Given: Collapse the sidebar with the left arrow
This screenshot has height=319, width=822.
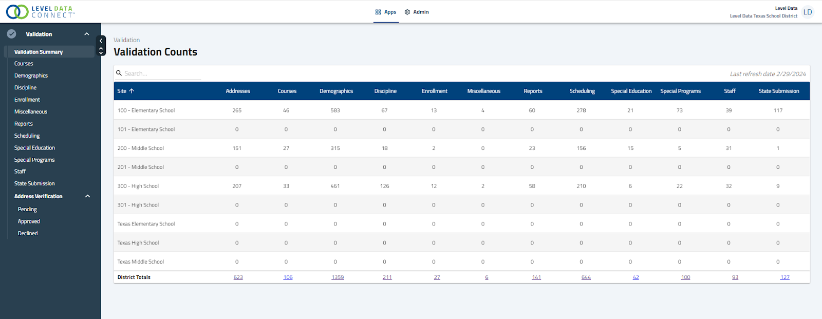Looking at the screenshot, I should click(x=101, y=41).
